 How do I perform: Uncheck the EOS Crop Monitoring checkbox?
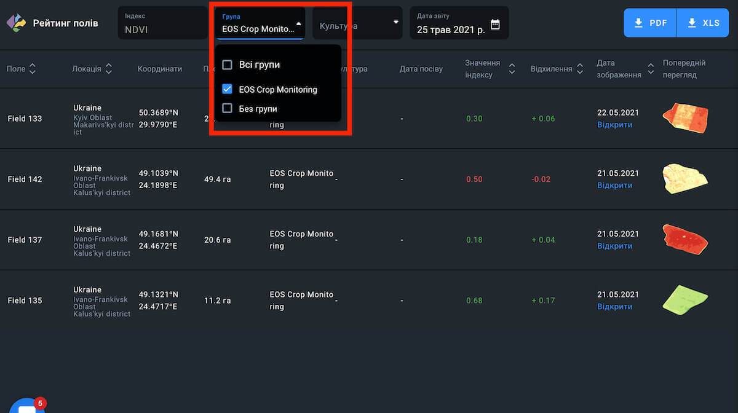(x=227, y=89)
